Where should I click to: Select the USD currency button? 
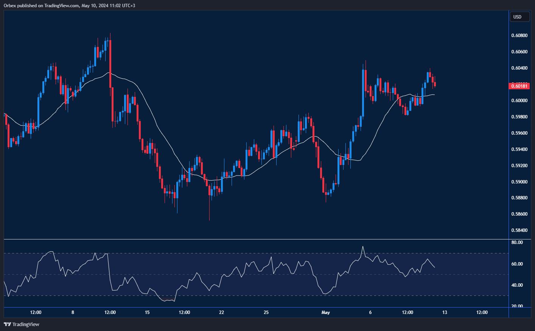pyautogui.click(x=519, y=17)
